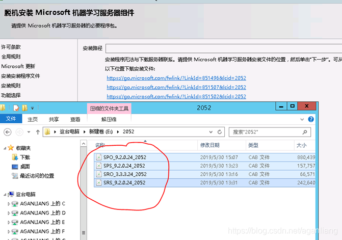This screenshot has width=342, height=240.
Task: Click the back arrow in Explorer
Action: (x=8, y=132)
